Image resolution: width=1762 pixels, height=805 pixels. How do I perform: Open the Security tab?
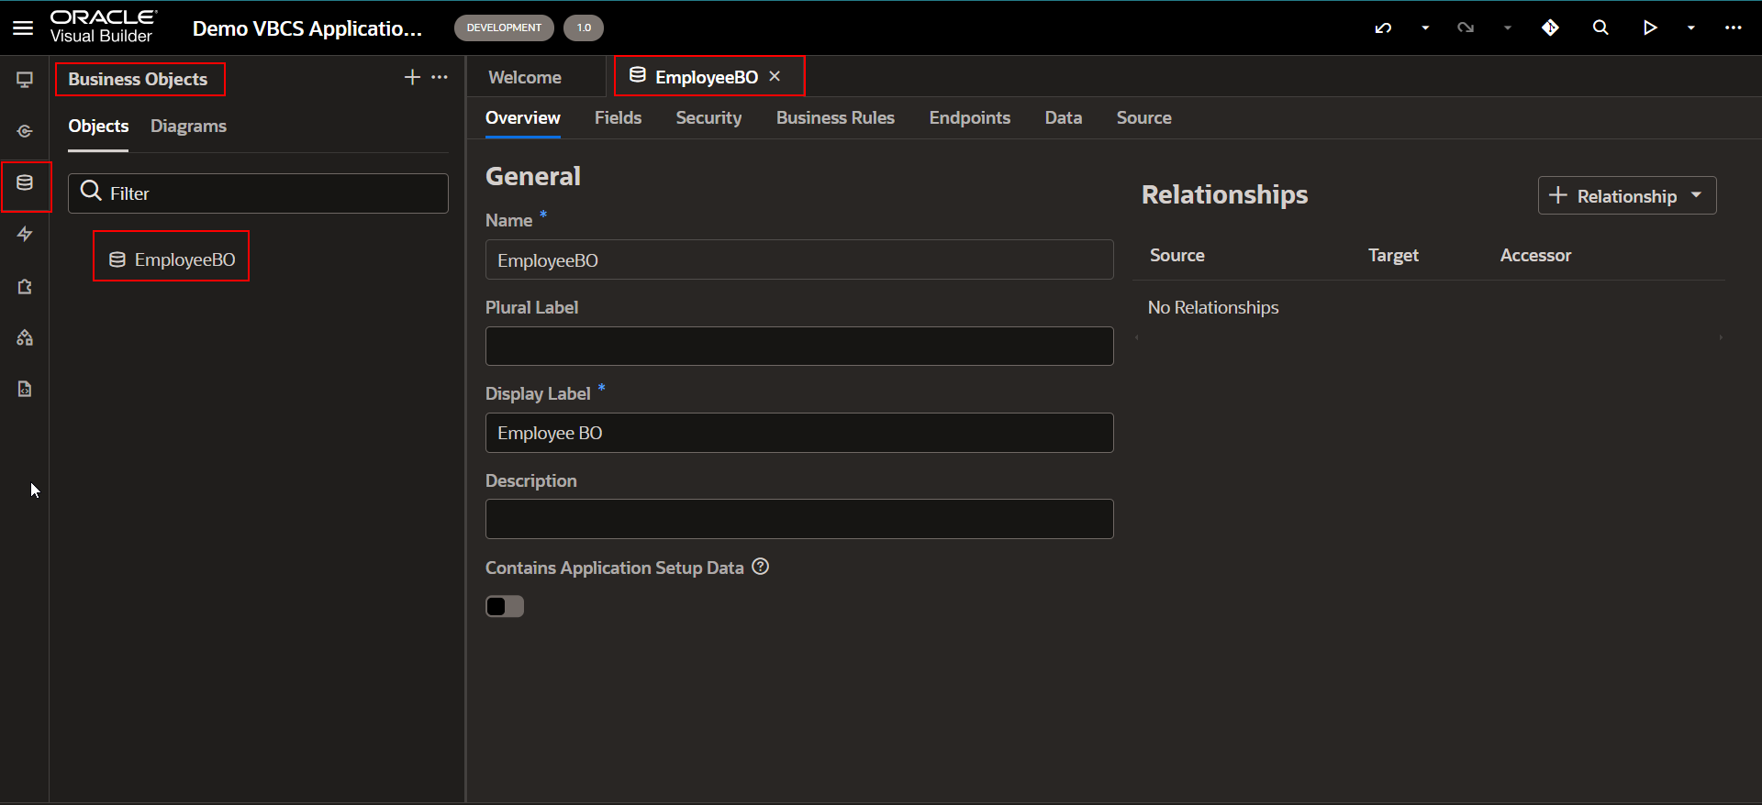click(x=708, y=117)
